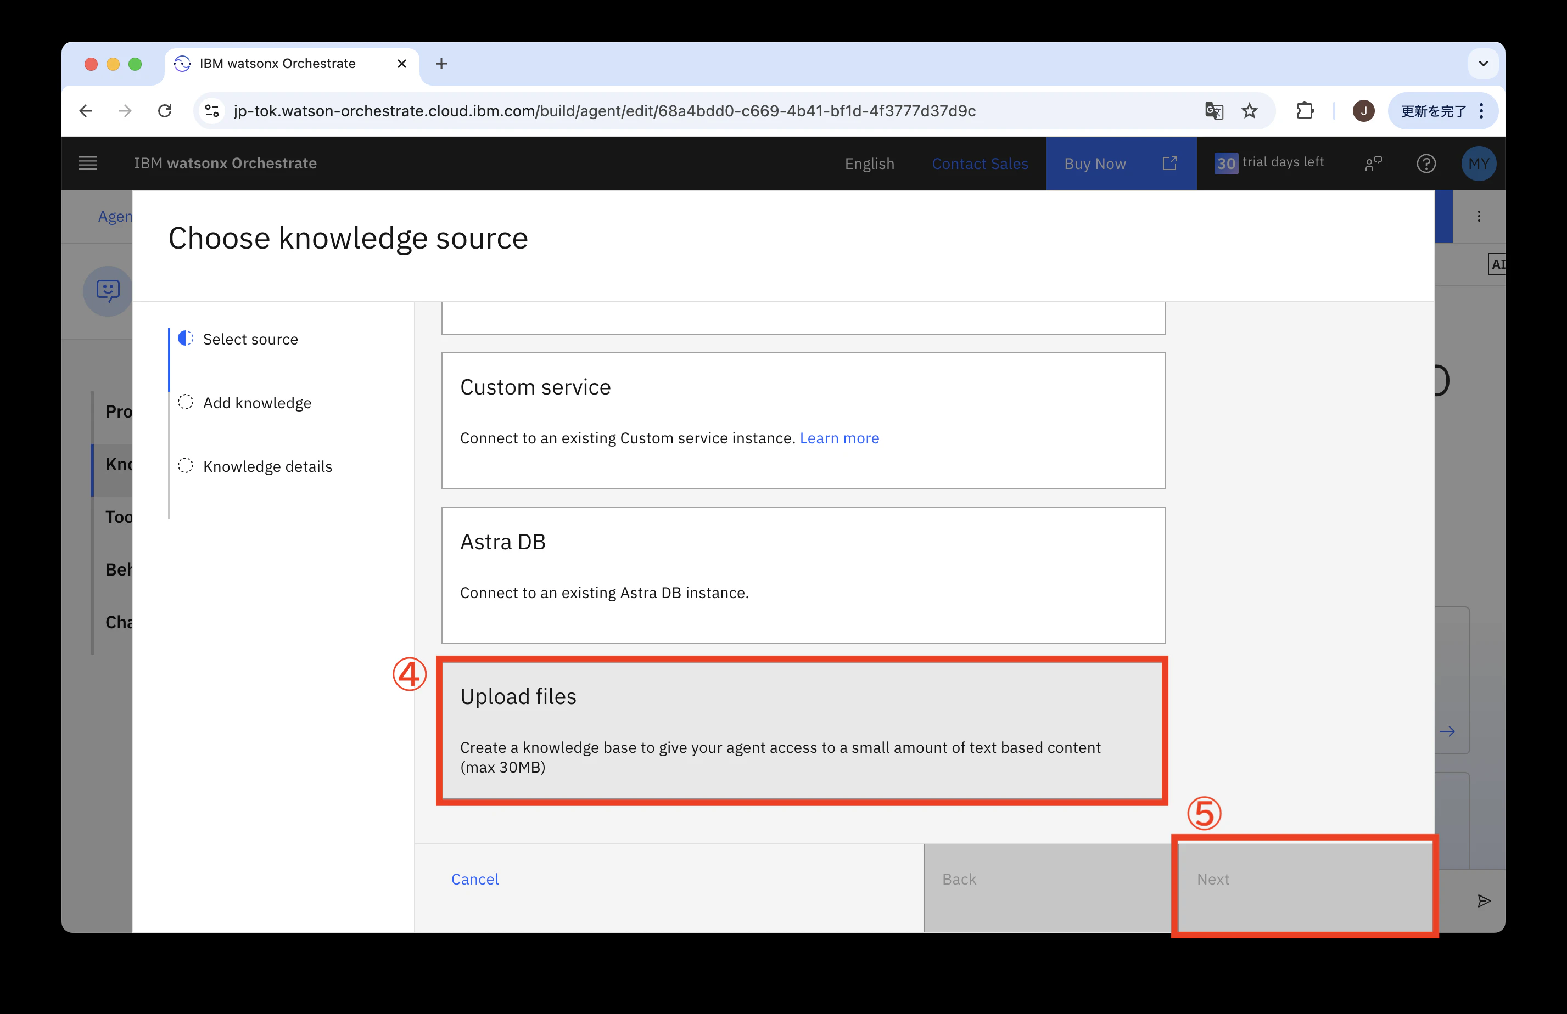Open the Chrome profile avatar J
The height and width of the screenshot is (1014, 1567).
point(1363,110)
